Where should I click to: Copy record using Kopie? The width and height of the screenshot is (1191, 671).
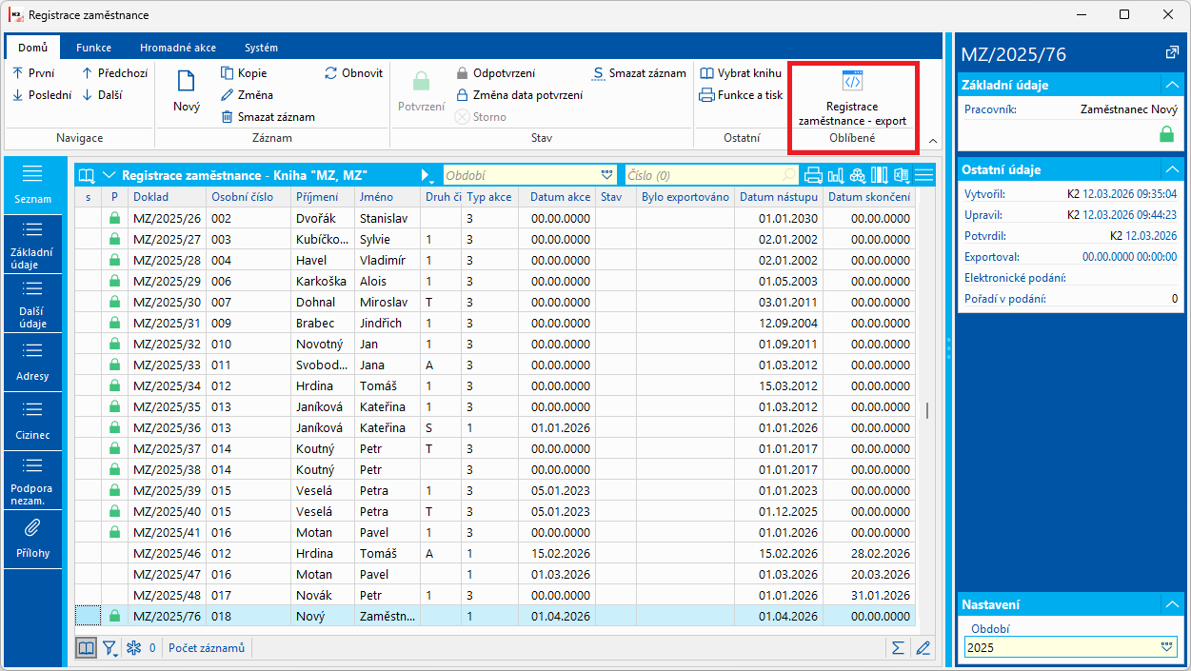[244, 73]
